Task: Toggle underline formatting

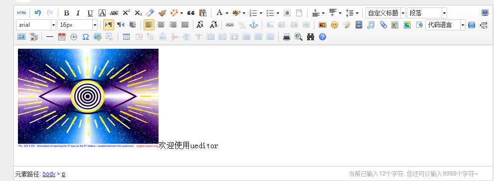Action: pos(90,13)
